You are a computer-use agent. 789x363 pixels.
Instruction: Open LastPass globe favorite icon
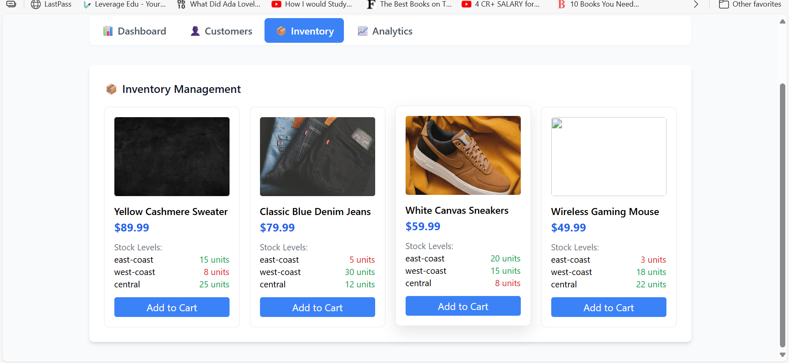[36, 5]
